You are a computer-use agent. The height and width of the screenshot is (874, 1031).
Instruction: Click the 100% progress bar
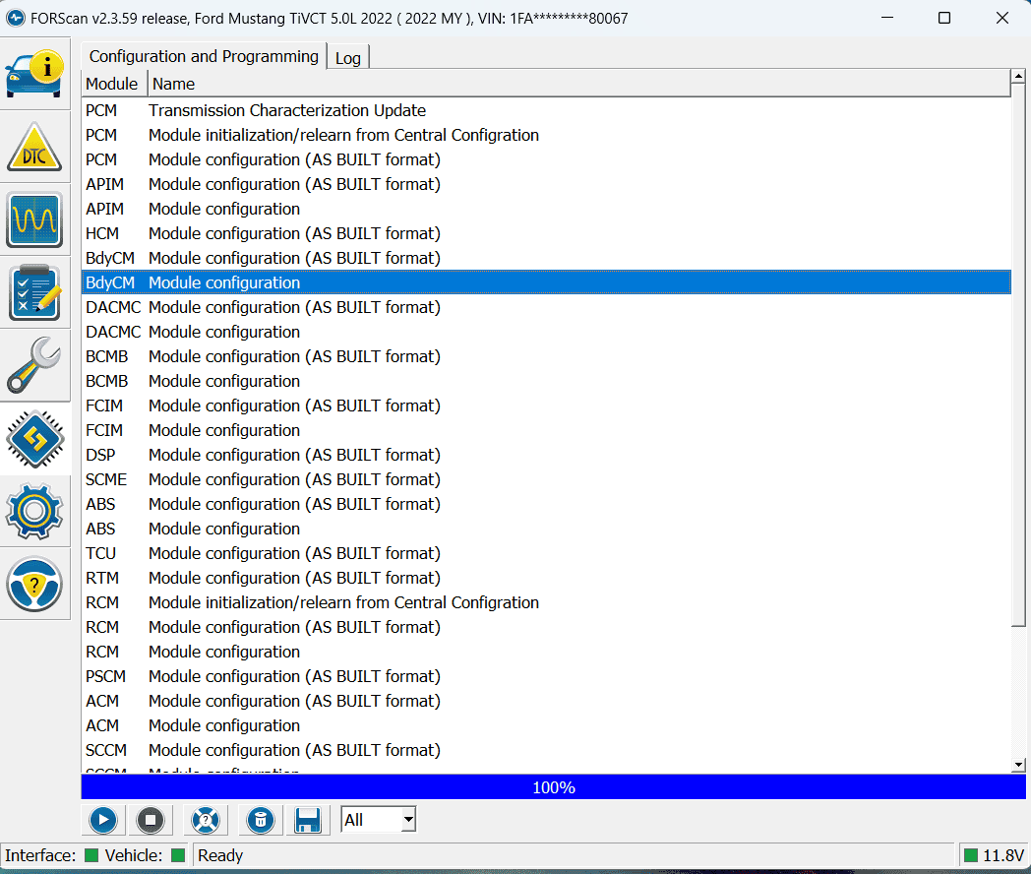[x=554, y=787]
